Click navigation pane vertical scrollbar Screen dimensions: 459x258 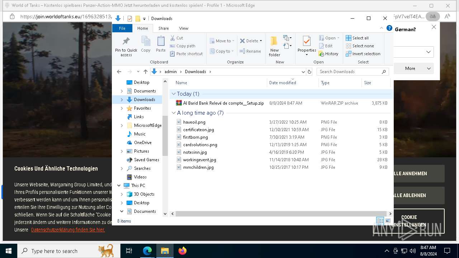coord(165,136)
